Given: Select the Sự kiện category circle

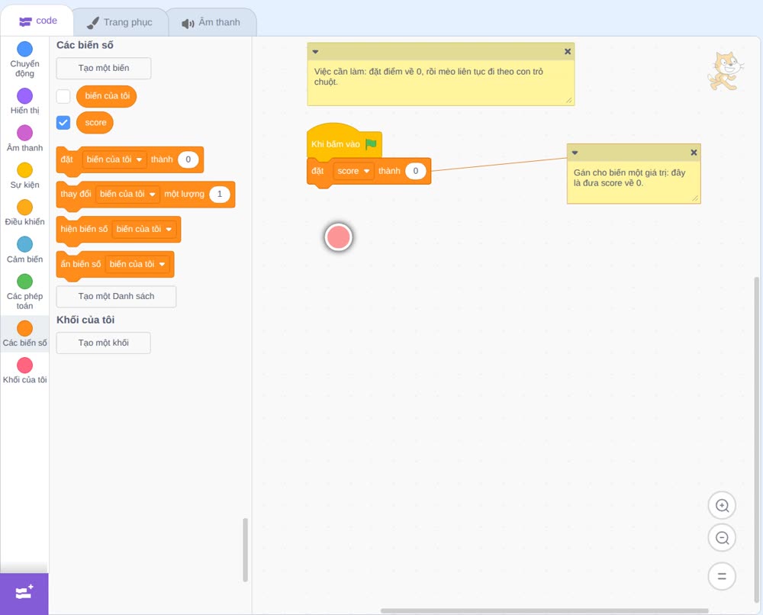Looking at the screenshot, I should point(25,170).
